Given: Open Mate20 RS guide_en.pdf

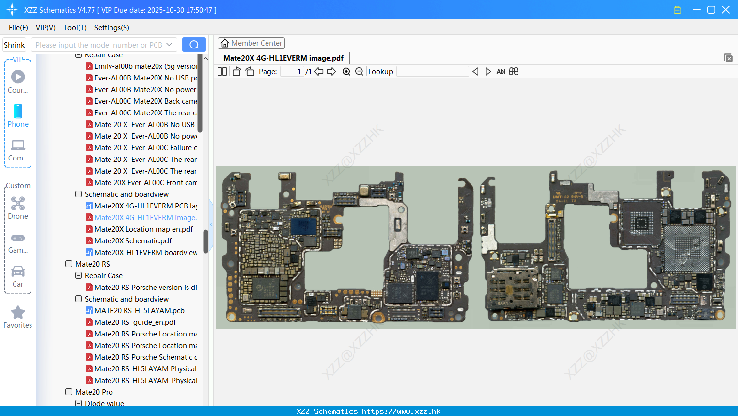Looking at the screenshot, I should [x=131, y=322].
